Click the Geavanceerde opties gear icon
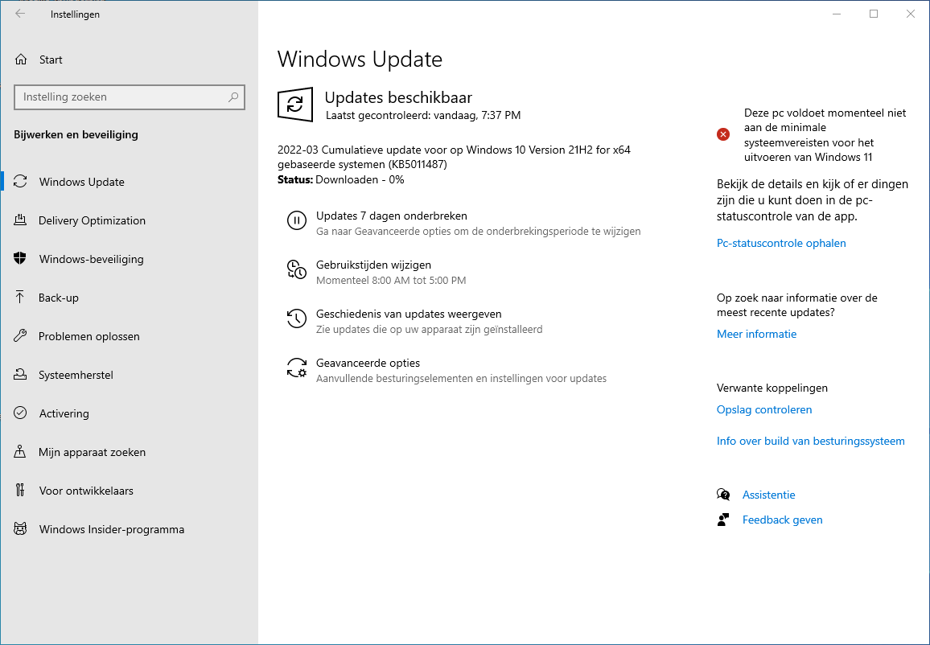Viewport: 930px width, 645px height. point(296,368)
